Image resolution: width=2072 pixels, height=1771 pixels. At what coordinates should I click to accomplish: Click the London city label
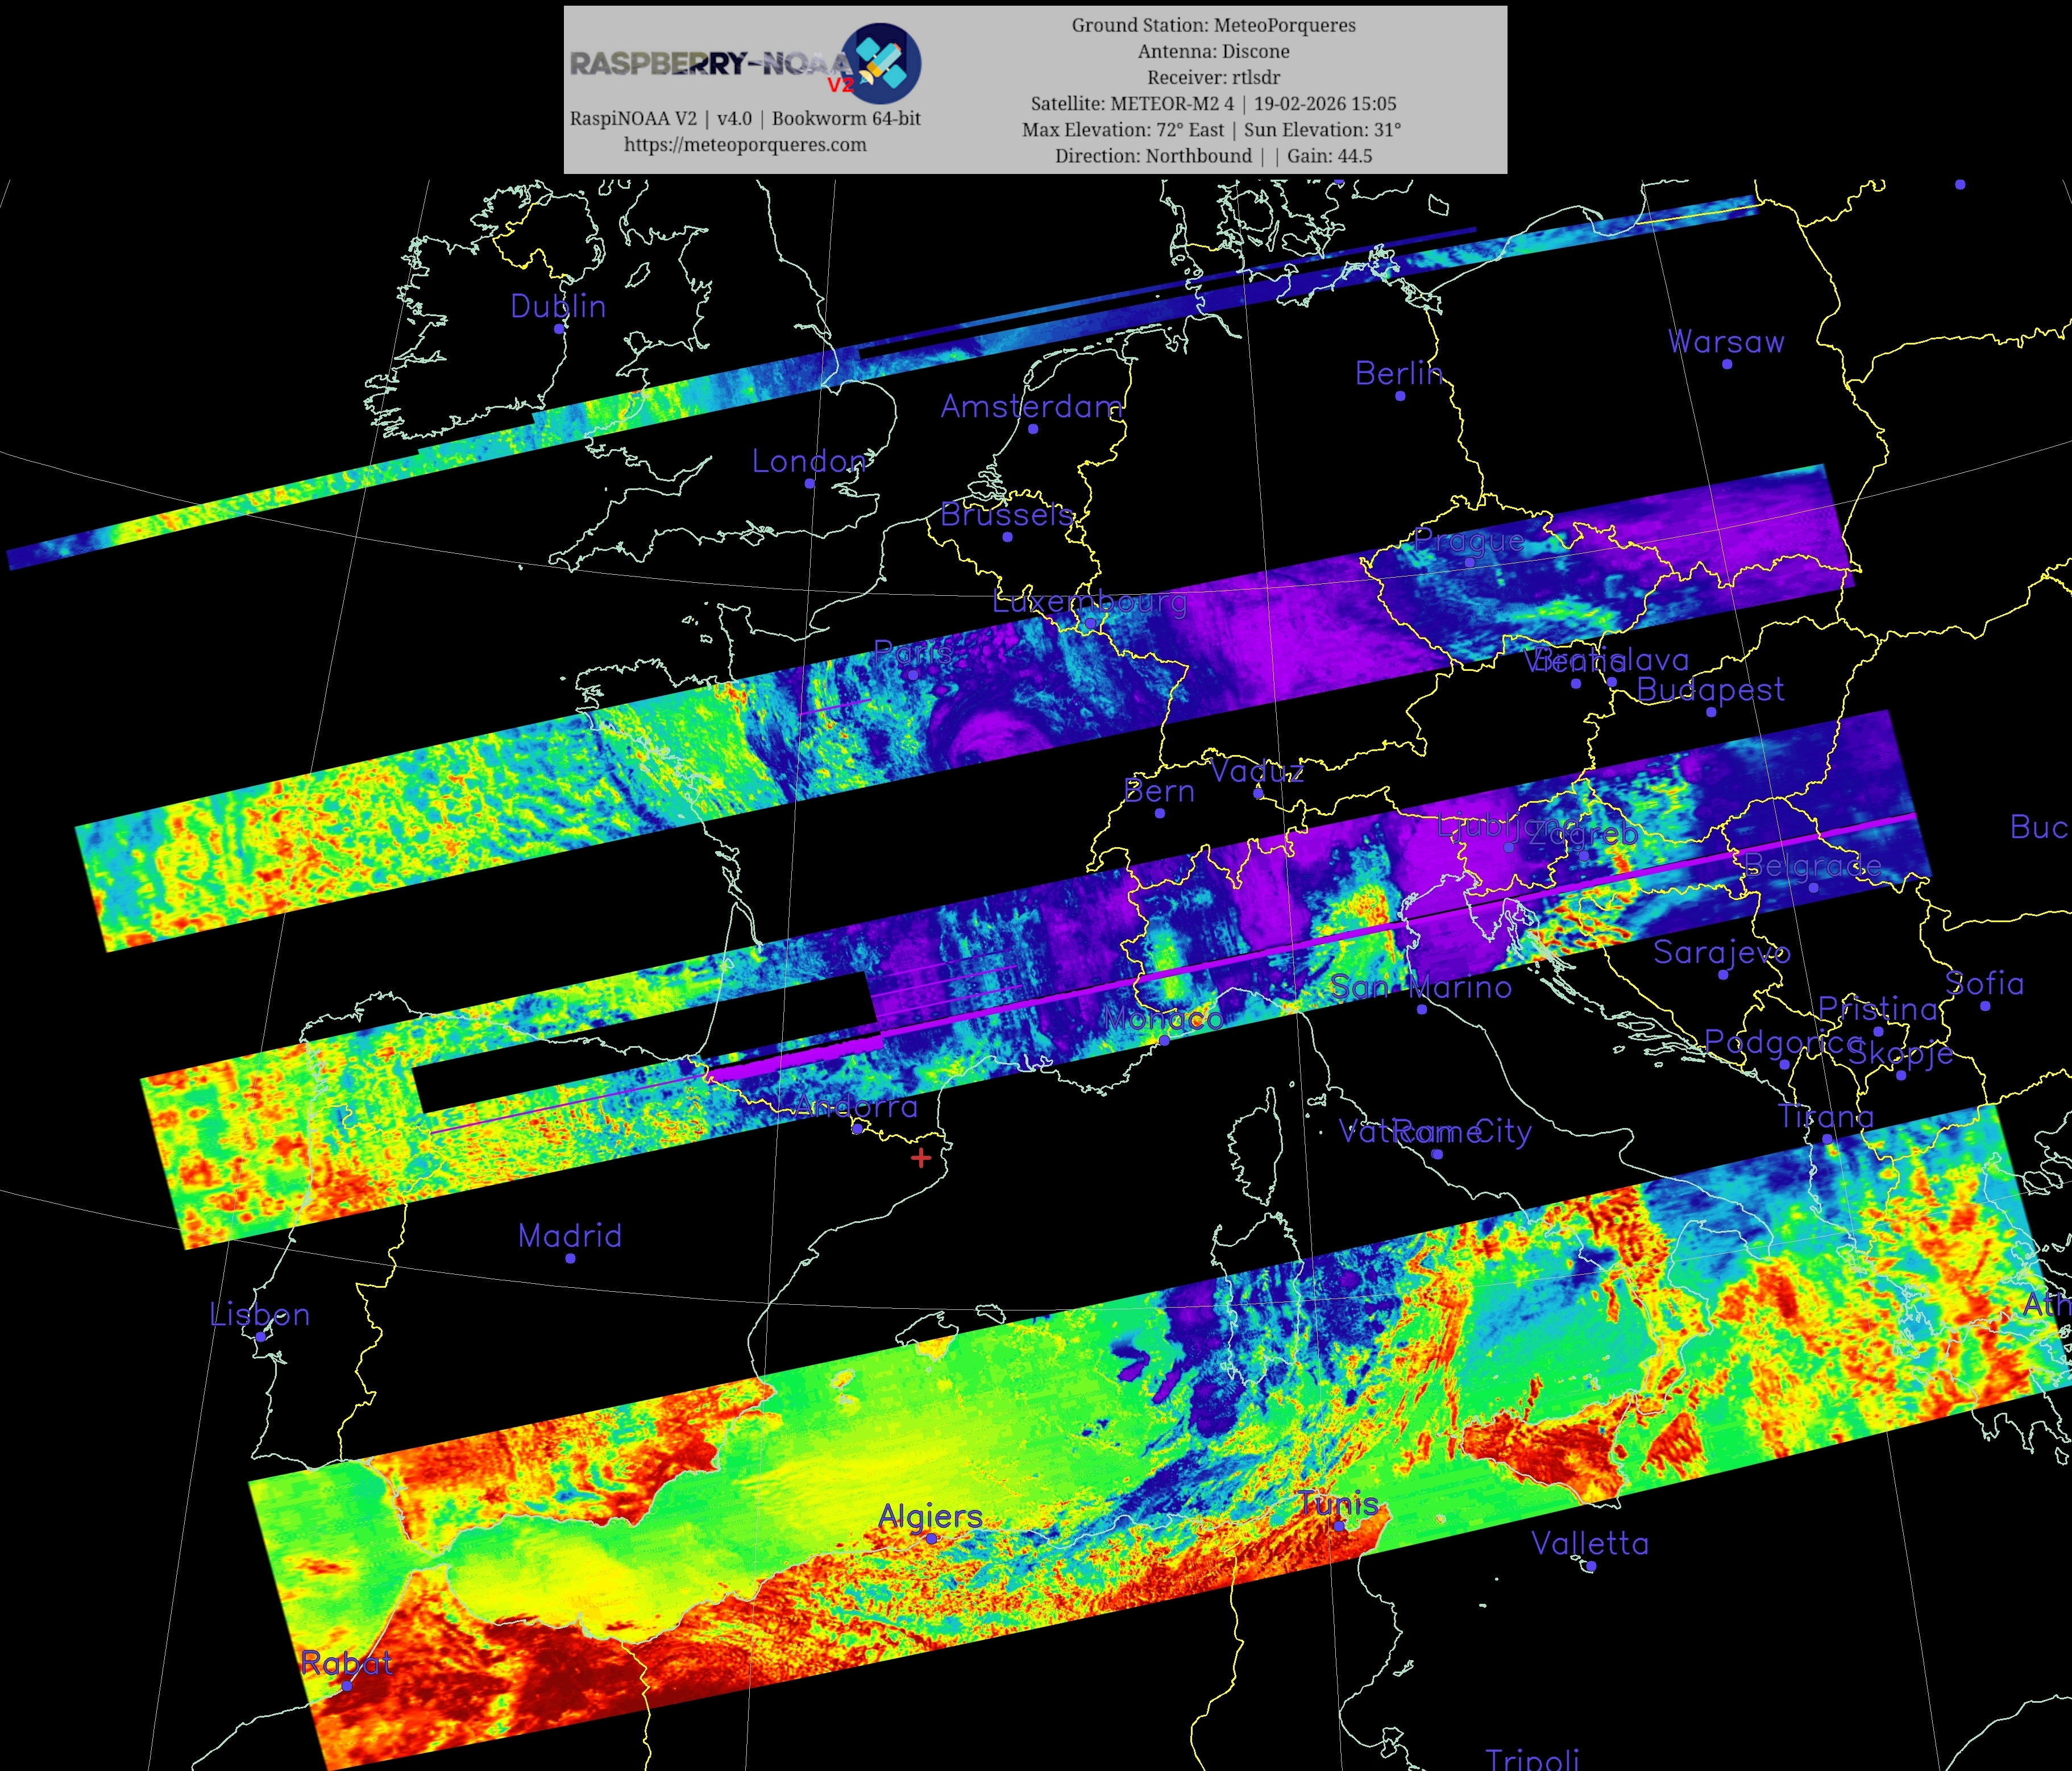(x=808, y=461)
